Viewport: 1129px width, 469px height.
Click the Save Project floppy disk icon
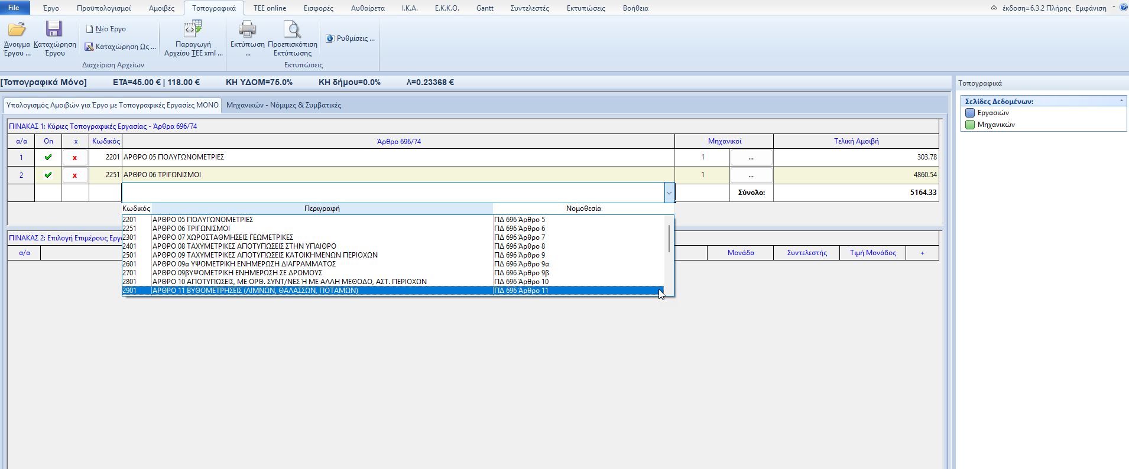click(54, 30)
